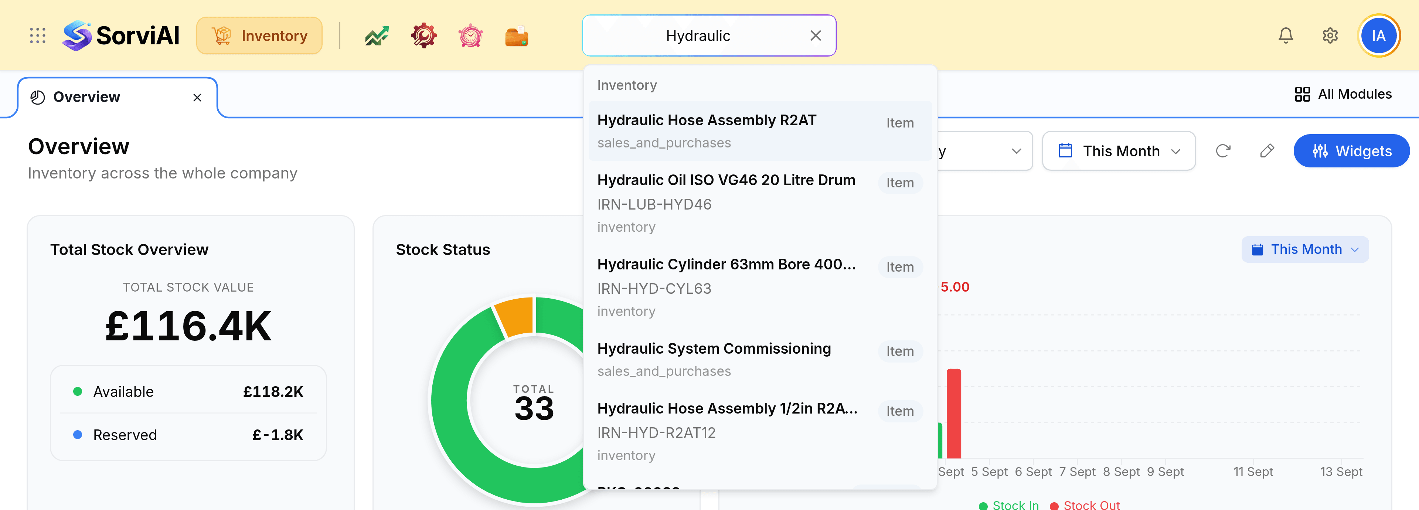Open notifications bell
Viewport: 1419px width, 510px height.
click(x=1286, y=36)
